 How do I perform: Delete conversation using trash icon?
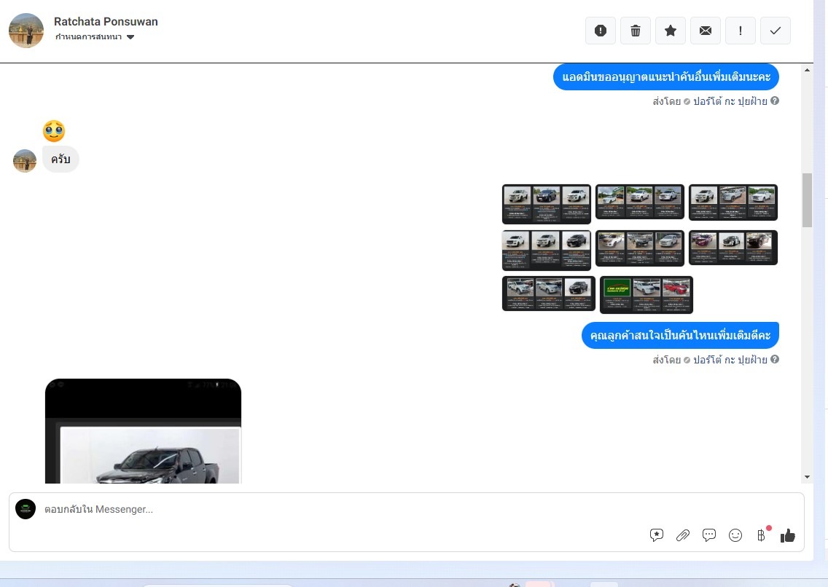[636, 31]
